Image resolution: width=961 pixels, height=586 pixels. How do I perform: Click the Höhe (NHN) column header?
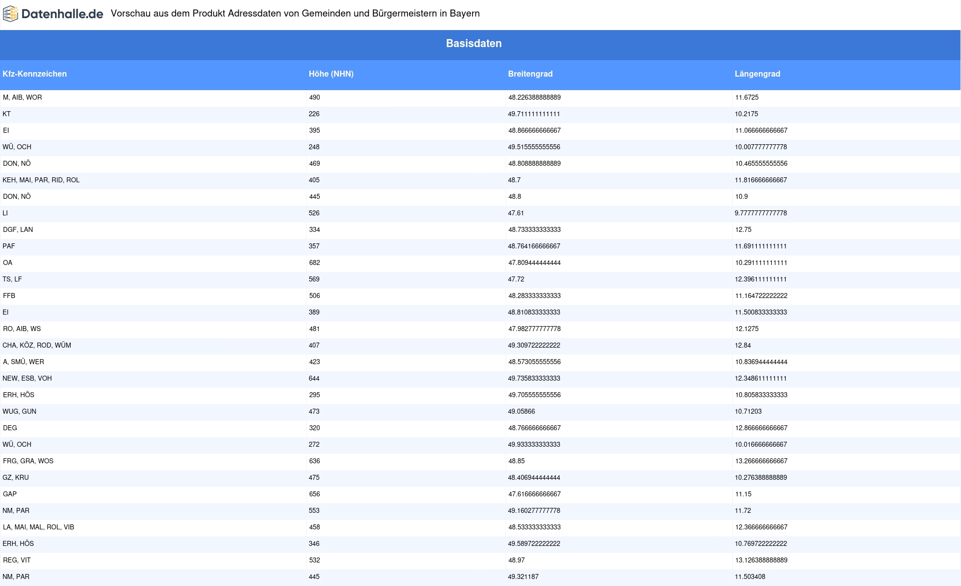pos(331,74)
